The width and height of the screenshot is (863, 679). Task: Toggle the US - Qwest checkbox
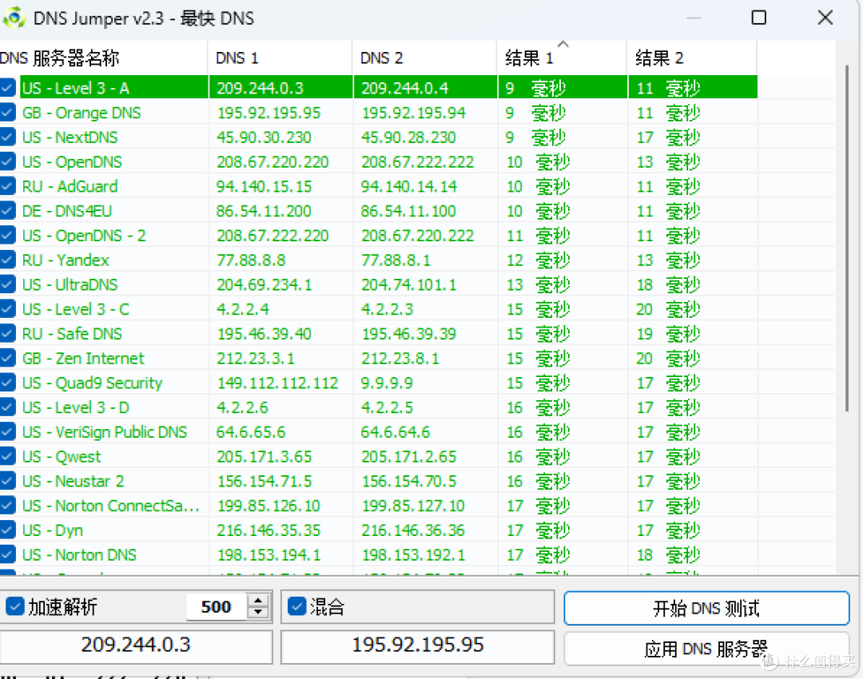coord(7,457)
